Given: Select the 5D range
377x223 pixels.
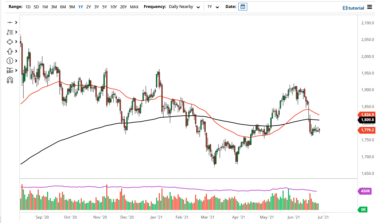Looking at the screenshot, I should coord(36,7).
